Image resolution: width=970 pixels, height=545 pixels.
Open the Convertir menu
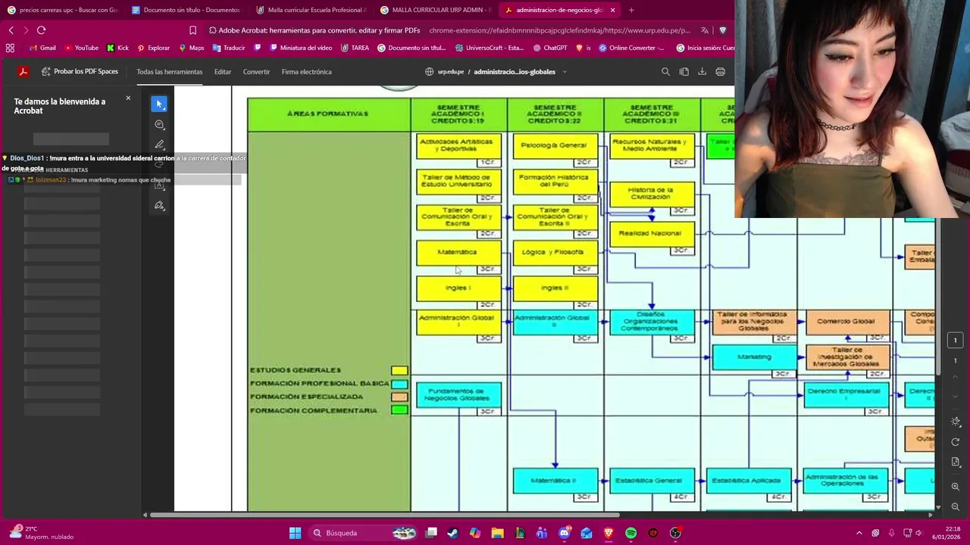pyautogui.click(x=256, y=72)
